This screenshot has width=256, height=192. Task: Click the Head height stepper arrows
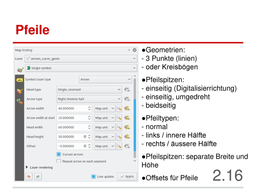89,137
